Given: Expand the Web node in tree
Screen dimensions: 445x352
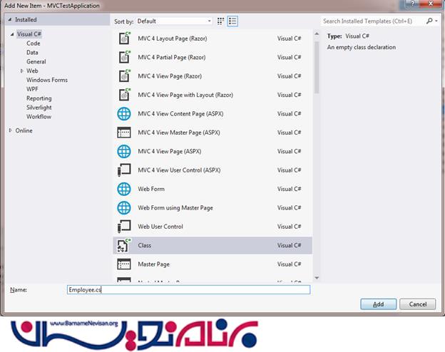Looking at the screenshot, I should click(22, 71).
